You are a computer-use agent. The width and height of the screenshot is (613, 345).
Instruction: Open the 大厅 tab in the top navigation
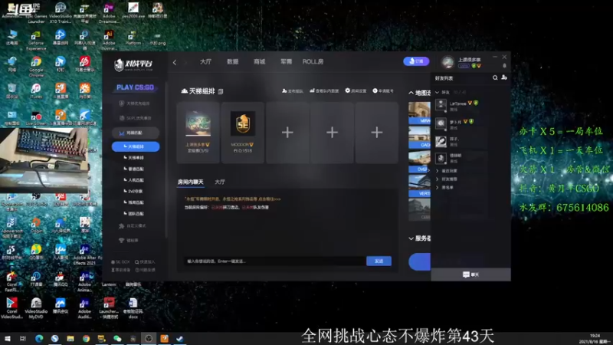tap(205, 62)
